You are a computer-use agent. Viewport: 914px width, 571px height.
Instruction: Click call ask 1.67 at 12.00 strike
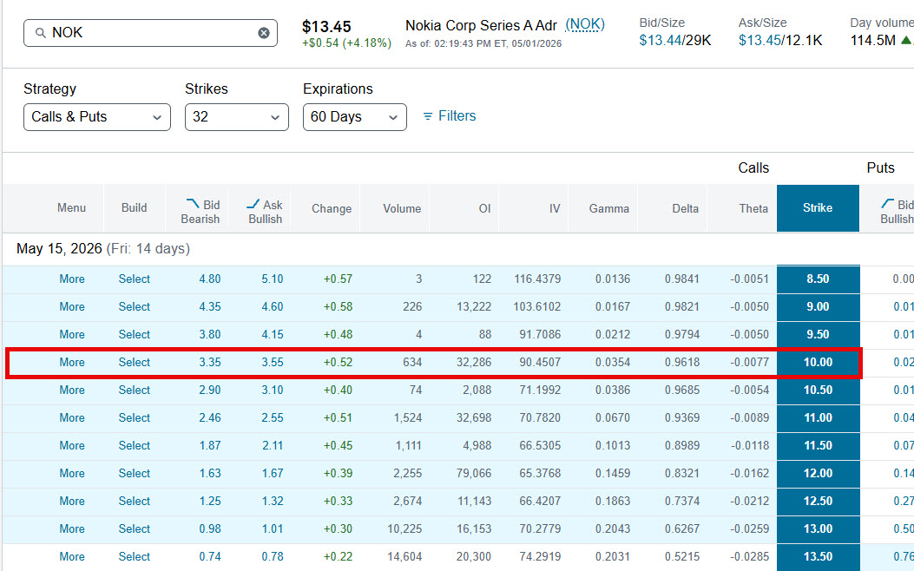273,473
